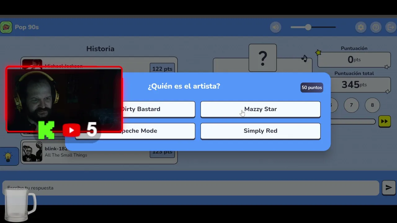The height and width of the screenshot is (223, 397).
Task: Adjust the volume slider handle
Action: click(308, 27)
